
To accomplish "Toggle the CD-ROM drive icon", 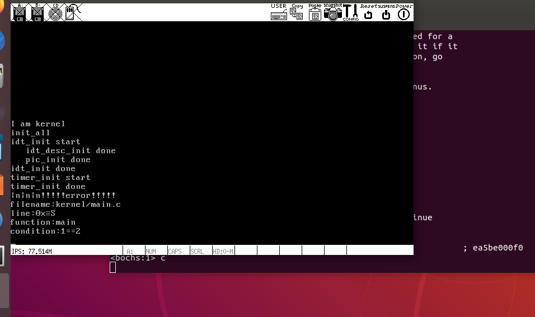I will (x=54, y=12).
